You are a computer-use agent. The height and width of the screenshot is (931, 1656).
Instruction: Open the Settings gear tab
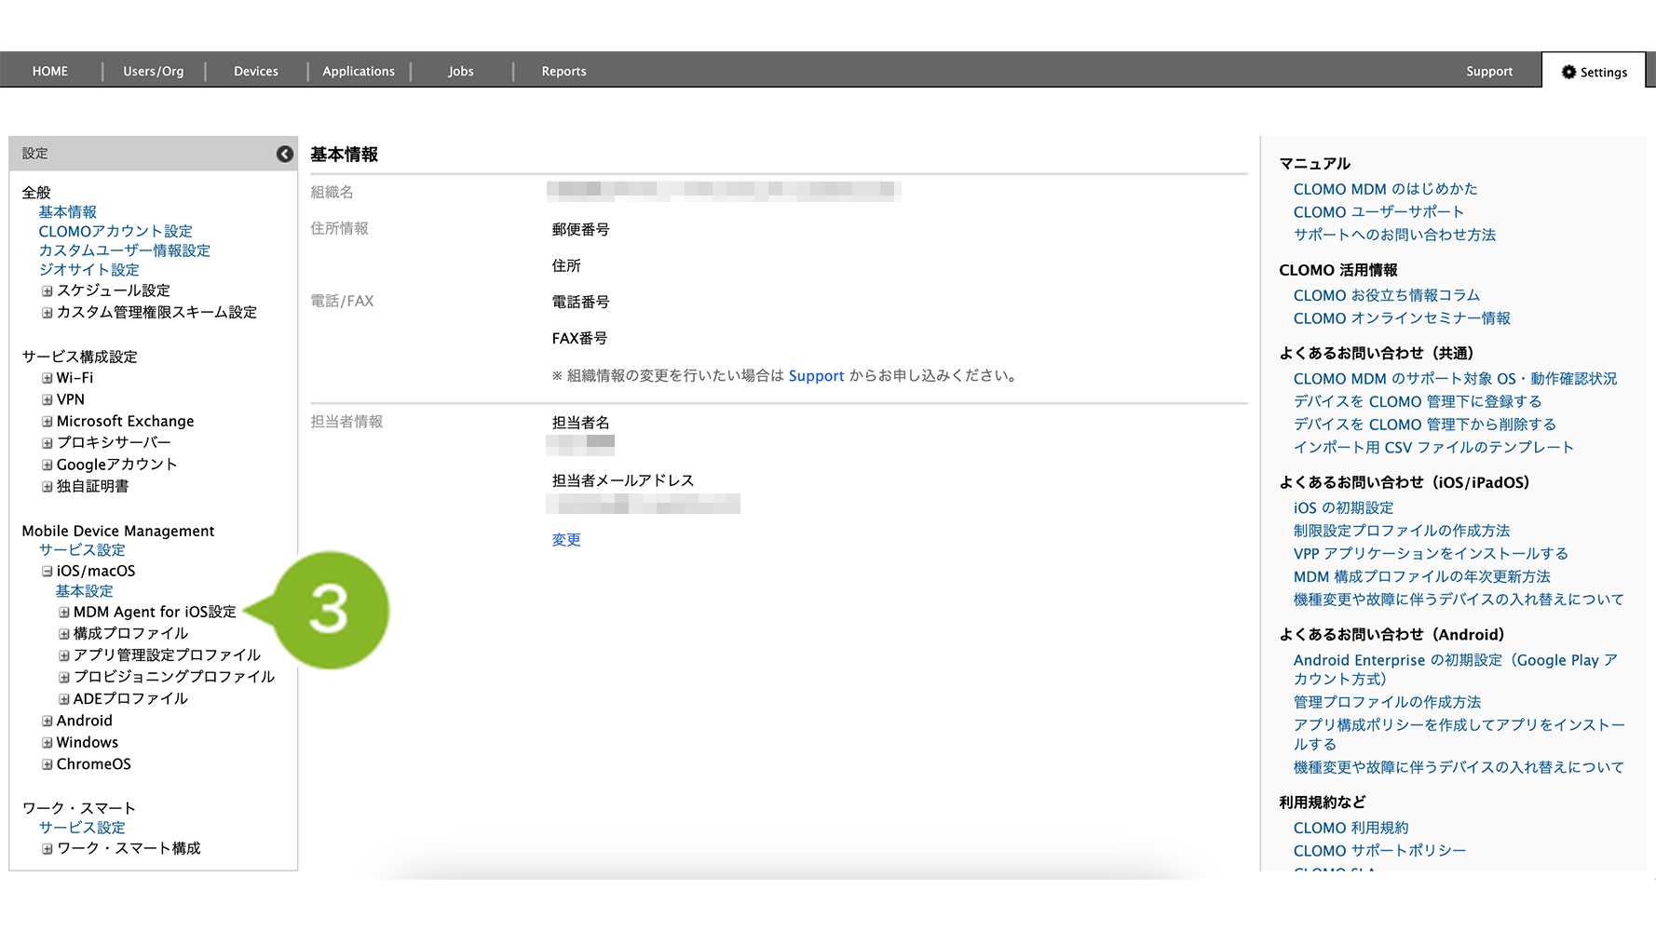point(1595,72)
